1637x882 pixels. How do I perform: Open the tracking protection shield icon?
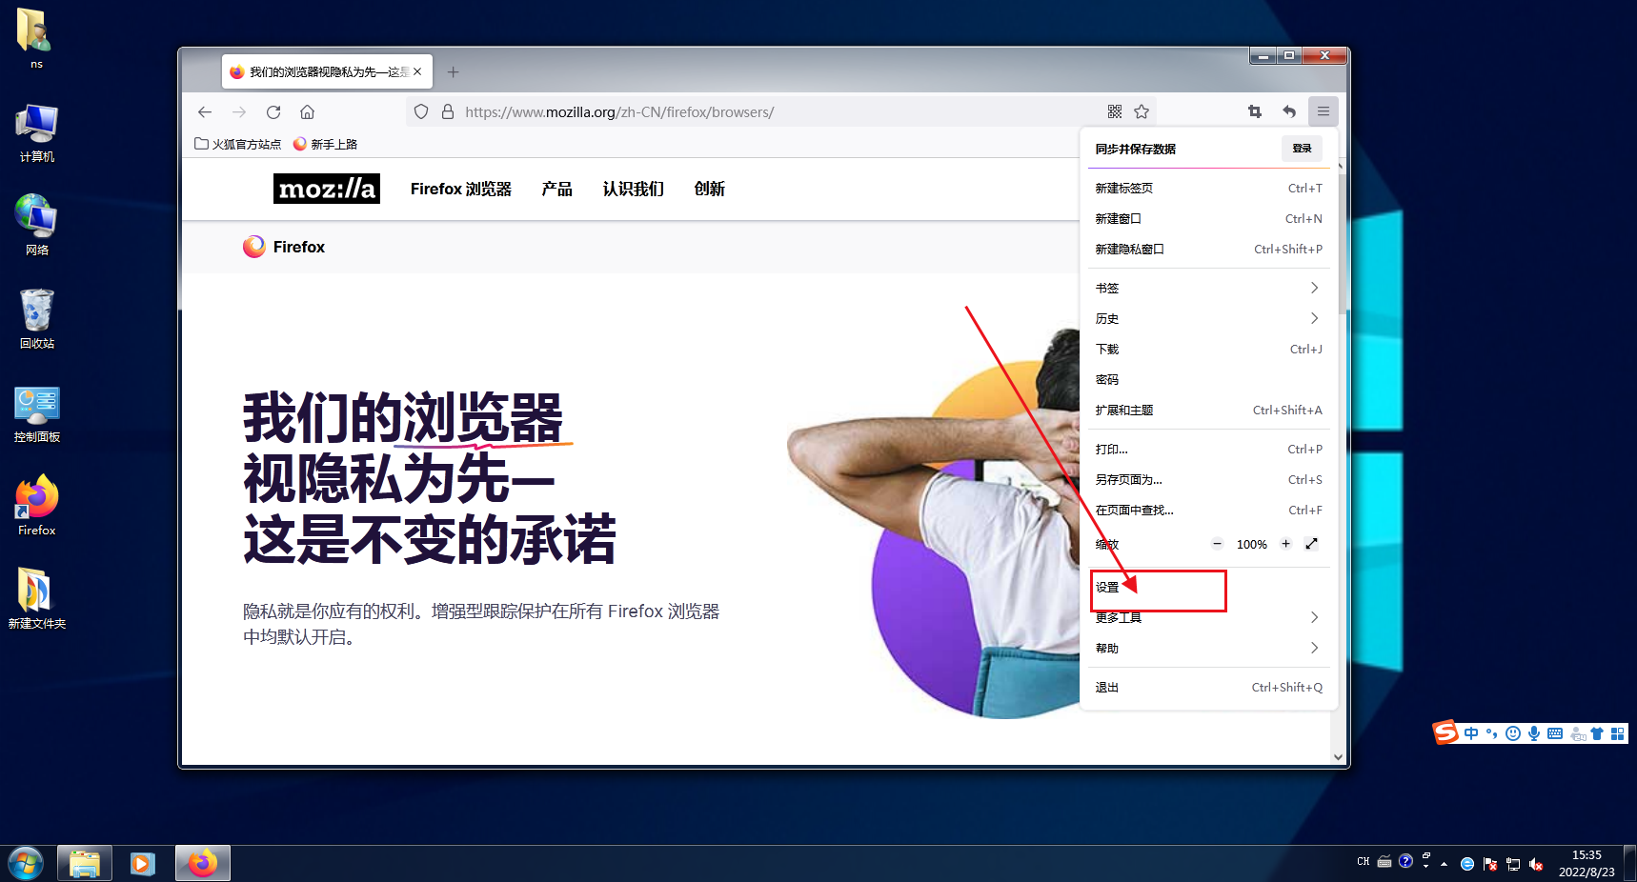point(421,111)
